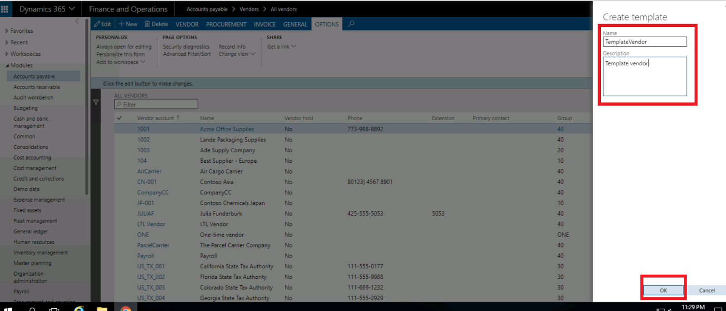Open the filter funnel pane icon
Image resolution: width=726 pixels, height=311 pixels.
96,102
